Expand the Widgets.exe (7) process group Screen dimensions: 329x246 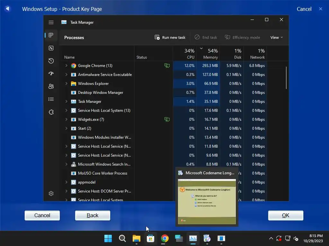(66, 119)
